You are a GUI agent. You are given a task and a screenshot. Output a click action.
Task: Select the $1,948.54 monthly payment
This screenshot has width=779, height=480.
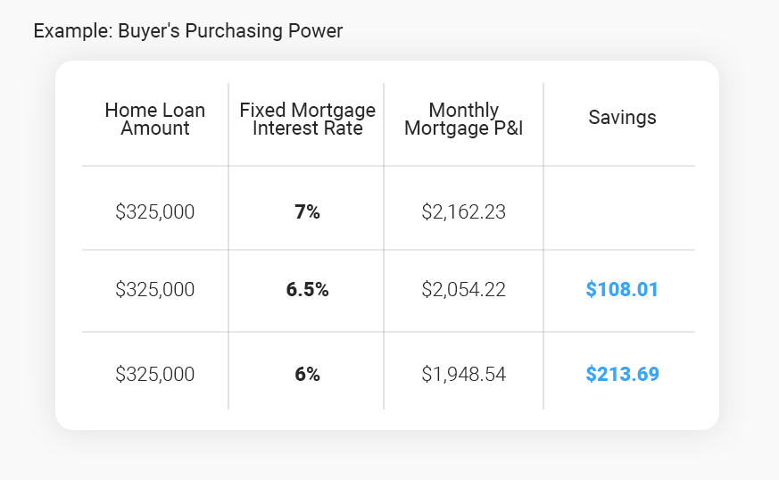[x=463, y=375]
